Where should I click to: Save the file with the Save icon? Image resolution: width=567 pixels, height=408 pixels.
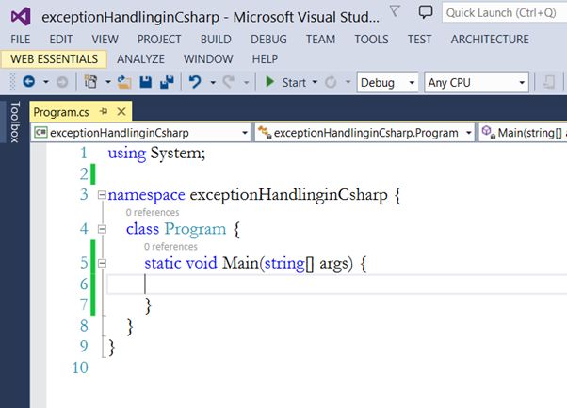(146, 82)
